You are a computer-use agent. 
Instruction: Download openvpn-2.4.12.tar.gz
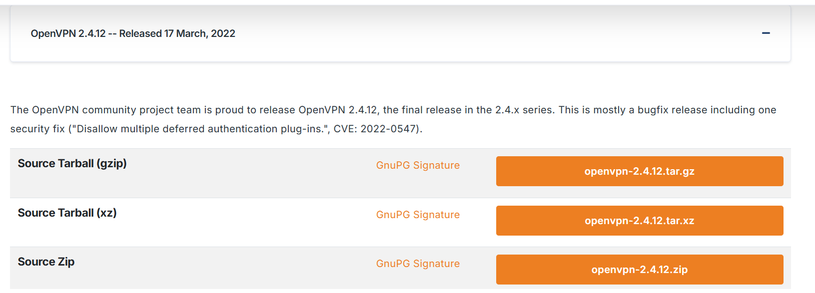coord(640,171)
